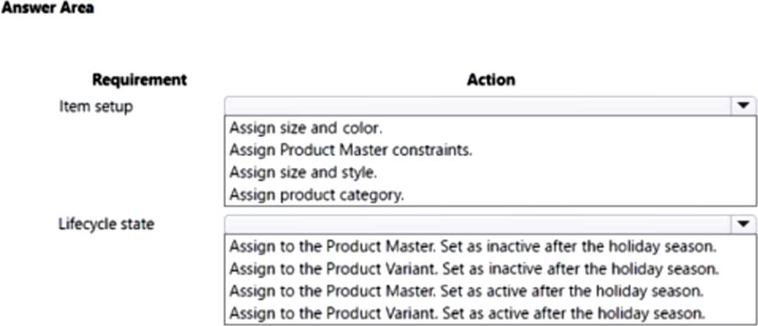The width and height of the screenshot is (758, 326).
Task: Click the Item setup combo box field
Action: pos(477,106)
